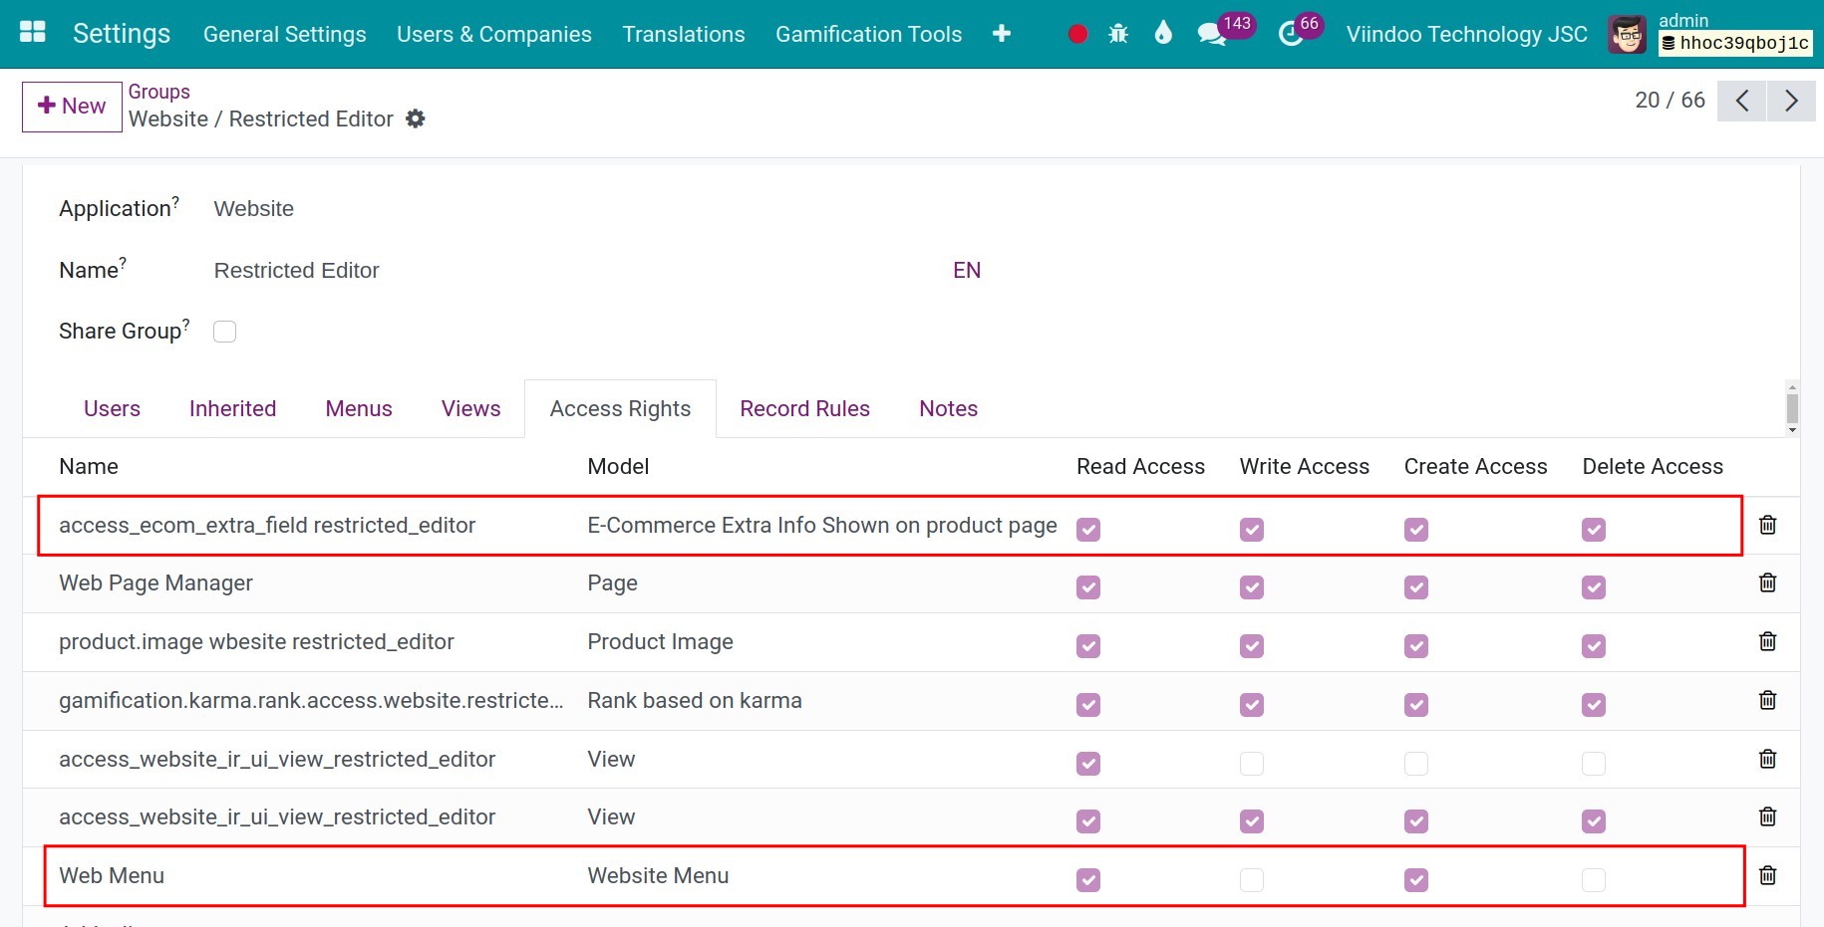
Task: Enable Delete Access for Web Menu
Action: pos(1594,880)
